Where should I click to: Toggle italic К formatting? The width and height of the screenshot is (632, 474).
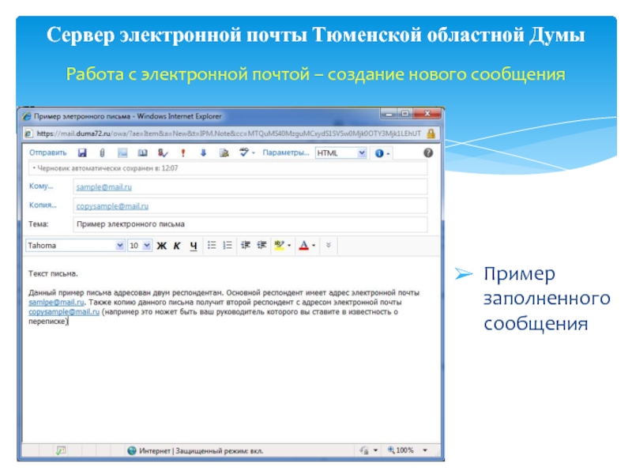point(178,246)
